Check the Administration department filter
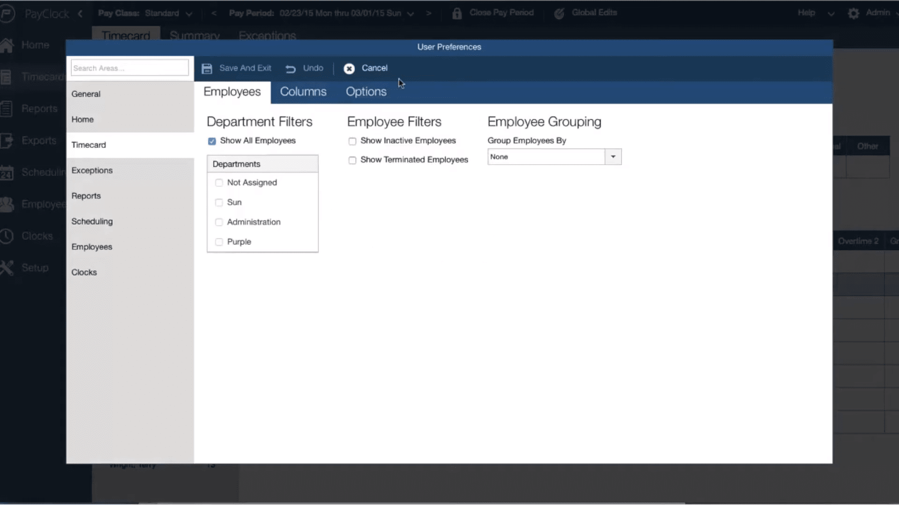Image resolution: width=899 pixels, height=505 pixels. 219,222
